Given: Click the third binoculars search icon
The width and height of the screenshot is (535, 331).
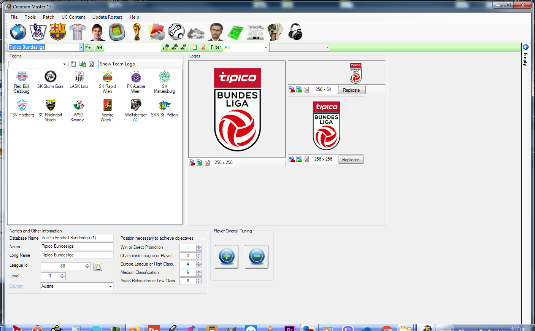Looking at the screenshot, I should tap(183, 47).
